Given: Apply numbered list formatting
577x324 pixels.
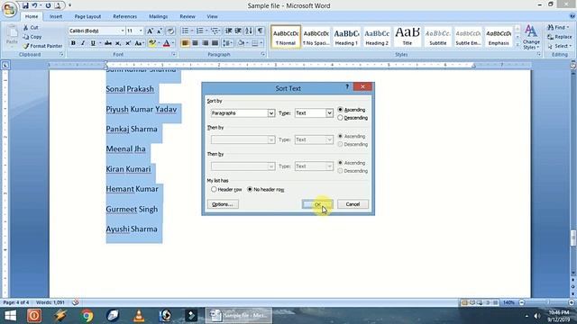Looking at the screenshot, I should 199,31.
